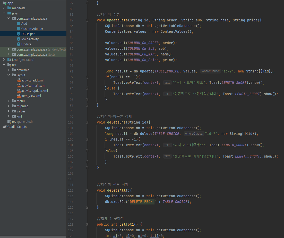Collapse the layout folder
The width and height of the screenshot is (284, 238).
point(8,75)
